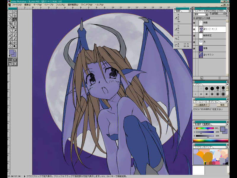Image resolution: width=237 pixels, height=178 pixels.
Task: Swap foreground and background colors in toolbox
Action: tap(15, 51)
